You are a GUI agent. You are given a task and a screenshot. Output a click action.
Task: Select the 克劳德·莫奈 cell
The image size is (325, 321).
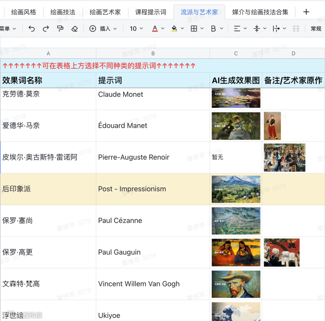(48, 99)
